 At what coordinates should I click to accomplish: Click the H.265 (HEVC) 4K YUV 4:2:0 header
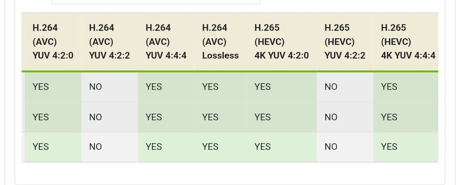[282, 42]
